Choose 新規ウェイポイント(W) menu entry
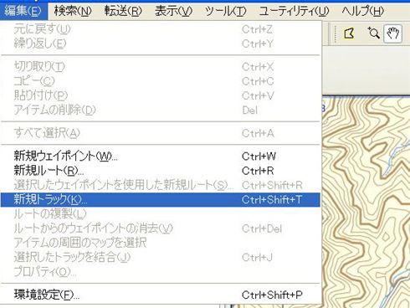 pyautogui.click(x=161, y=157)
